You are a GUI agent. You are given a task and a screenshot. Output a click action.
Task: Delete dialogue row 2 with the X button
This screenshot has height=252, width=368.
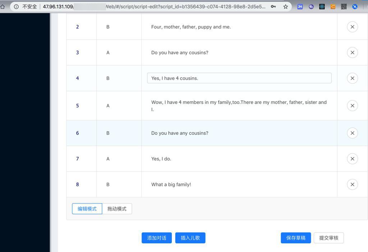click(x=352, y=27)
